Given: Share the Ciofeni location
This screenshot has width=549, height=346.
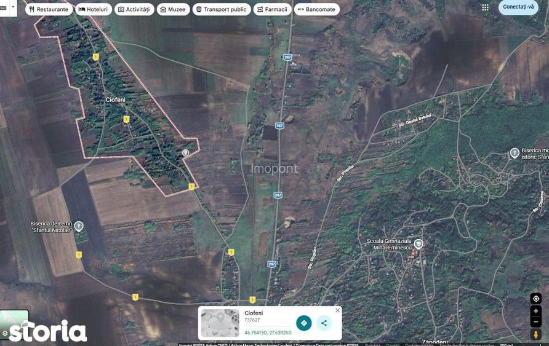Looking at the screenshot, I should point(324,323).
